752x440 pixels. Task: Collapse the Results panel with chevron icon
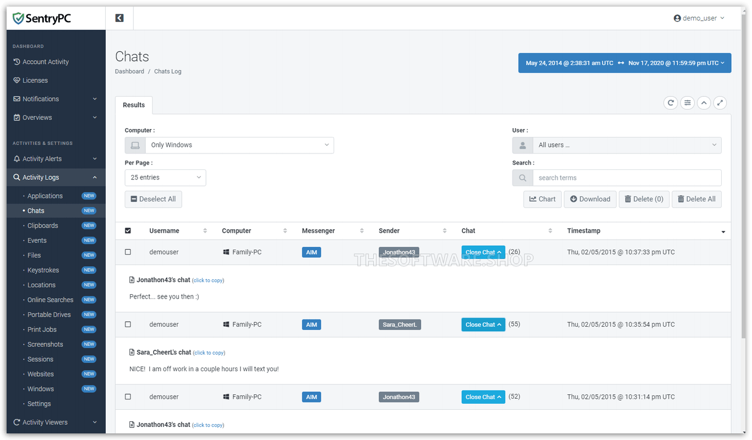(x=704, y=103)
